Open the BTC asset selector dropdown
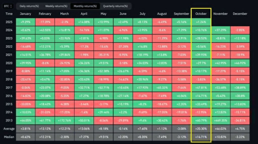 [8, 6]
